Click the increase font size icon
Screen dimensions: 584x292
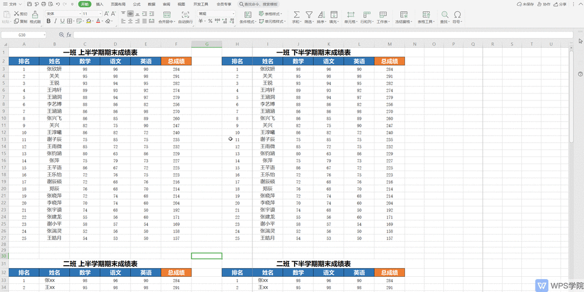[107, 13]
